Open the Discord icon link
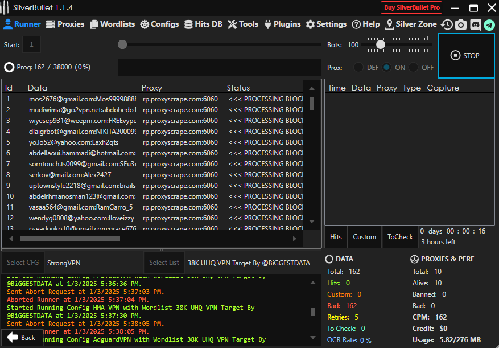Image resolution: width=499 pixels, height=348 pixels. point(475,24)
